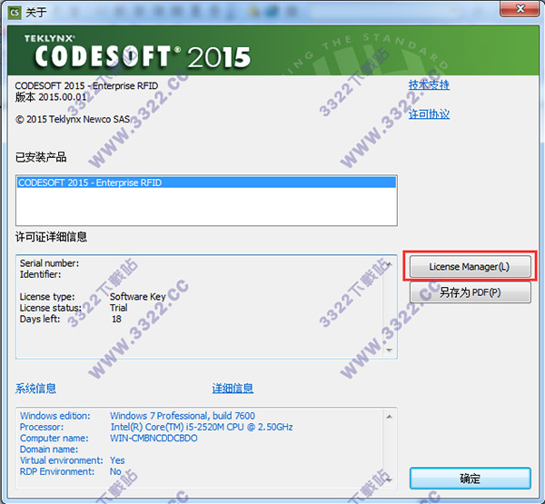Click the 已安装产品 heading

pyautogui.click(x=41, y=157)
